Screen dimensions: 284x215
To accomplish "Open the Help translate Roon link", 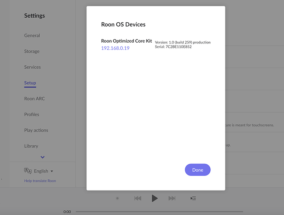I will (x=40, y=181).
